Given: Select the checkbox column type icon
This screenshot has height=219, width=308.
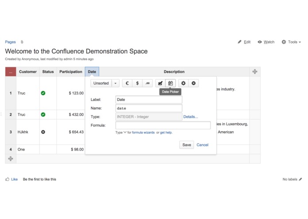Looking at the screenshot, I should [x=160, y=83].
